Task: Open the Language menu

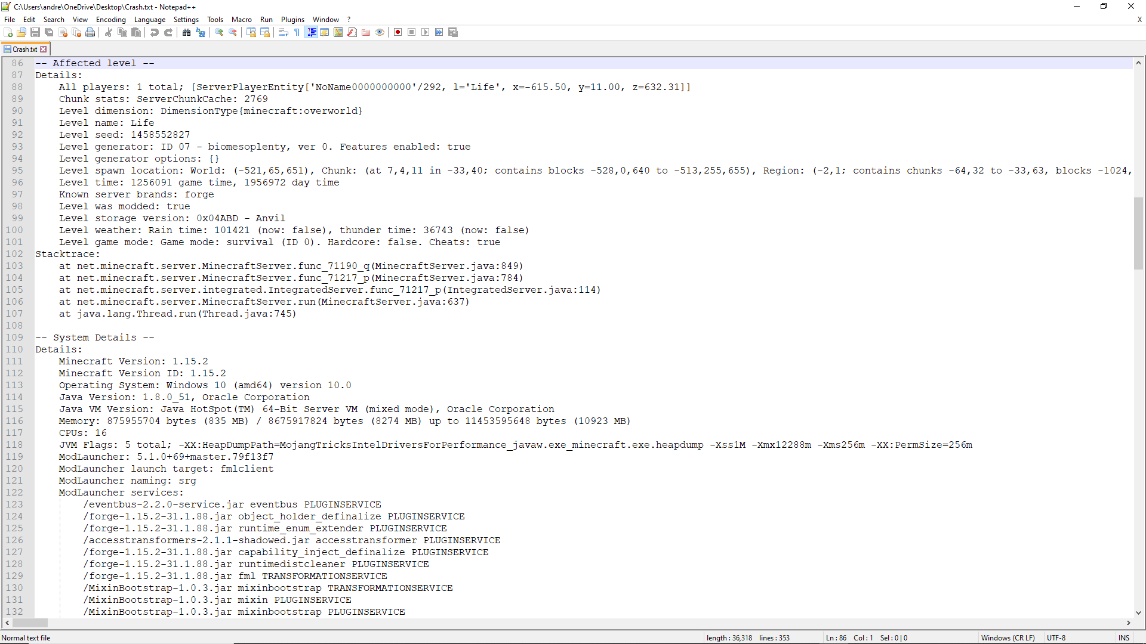Action: pyautogui.click(x=150, y=19)
